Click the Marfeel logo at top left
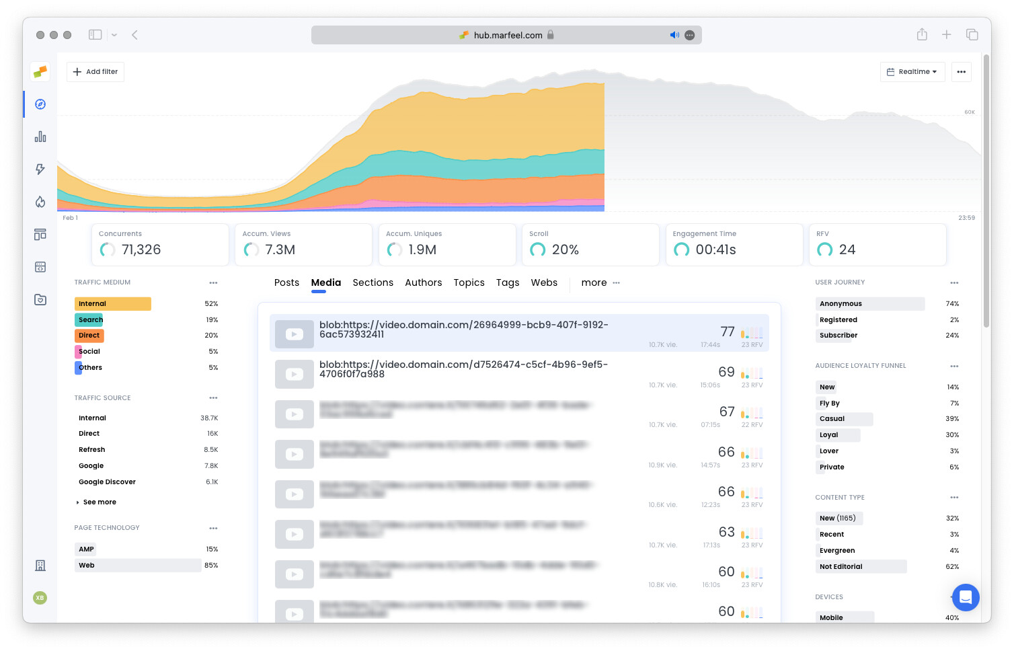 click(40, 72)
